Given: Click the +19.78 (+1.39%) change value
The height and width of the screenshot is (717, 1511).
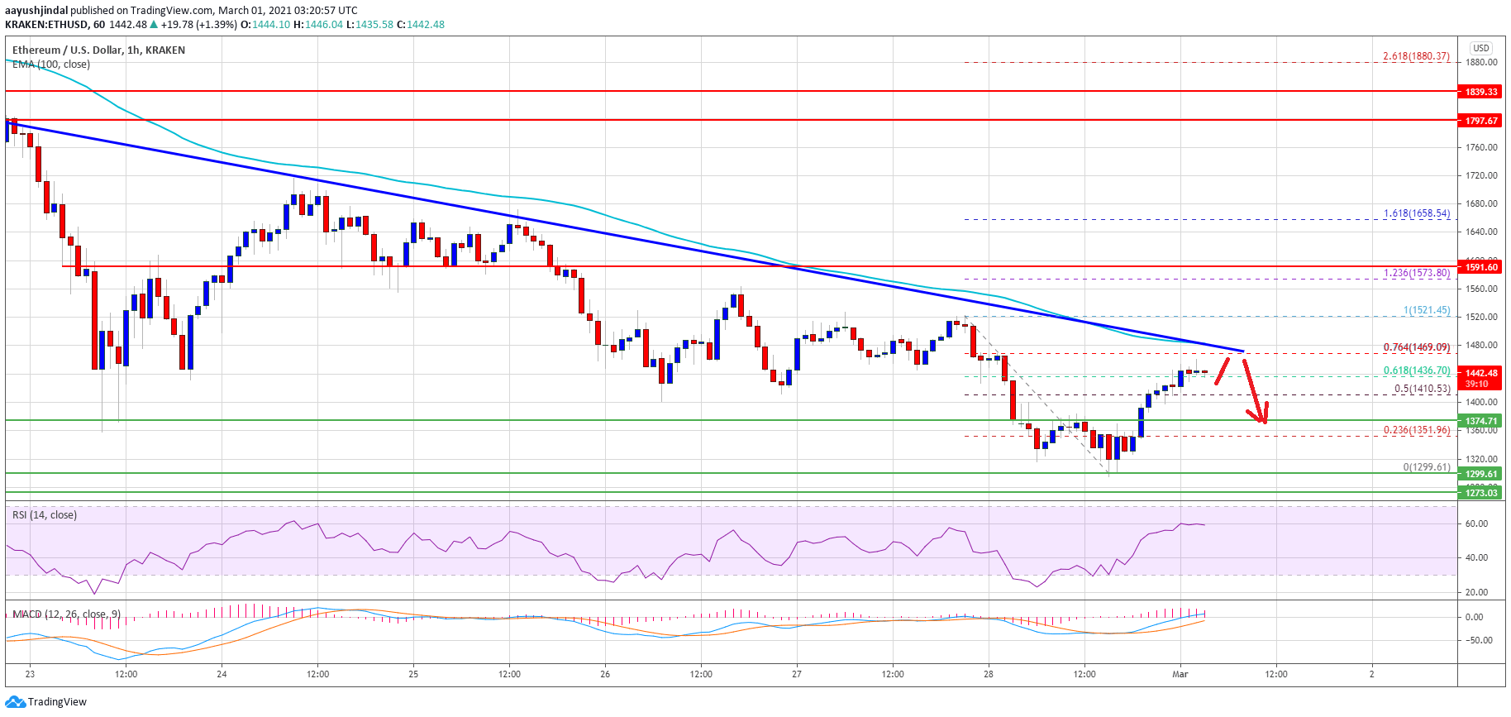Looking at the screenshot, I should (x=198, y=25).
